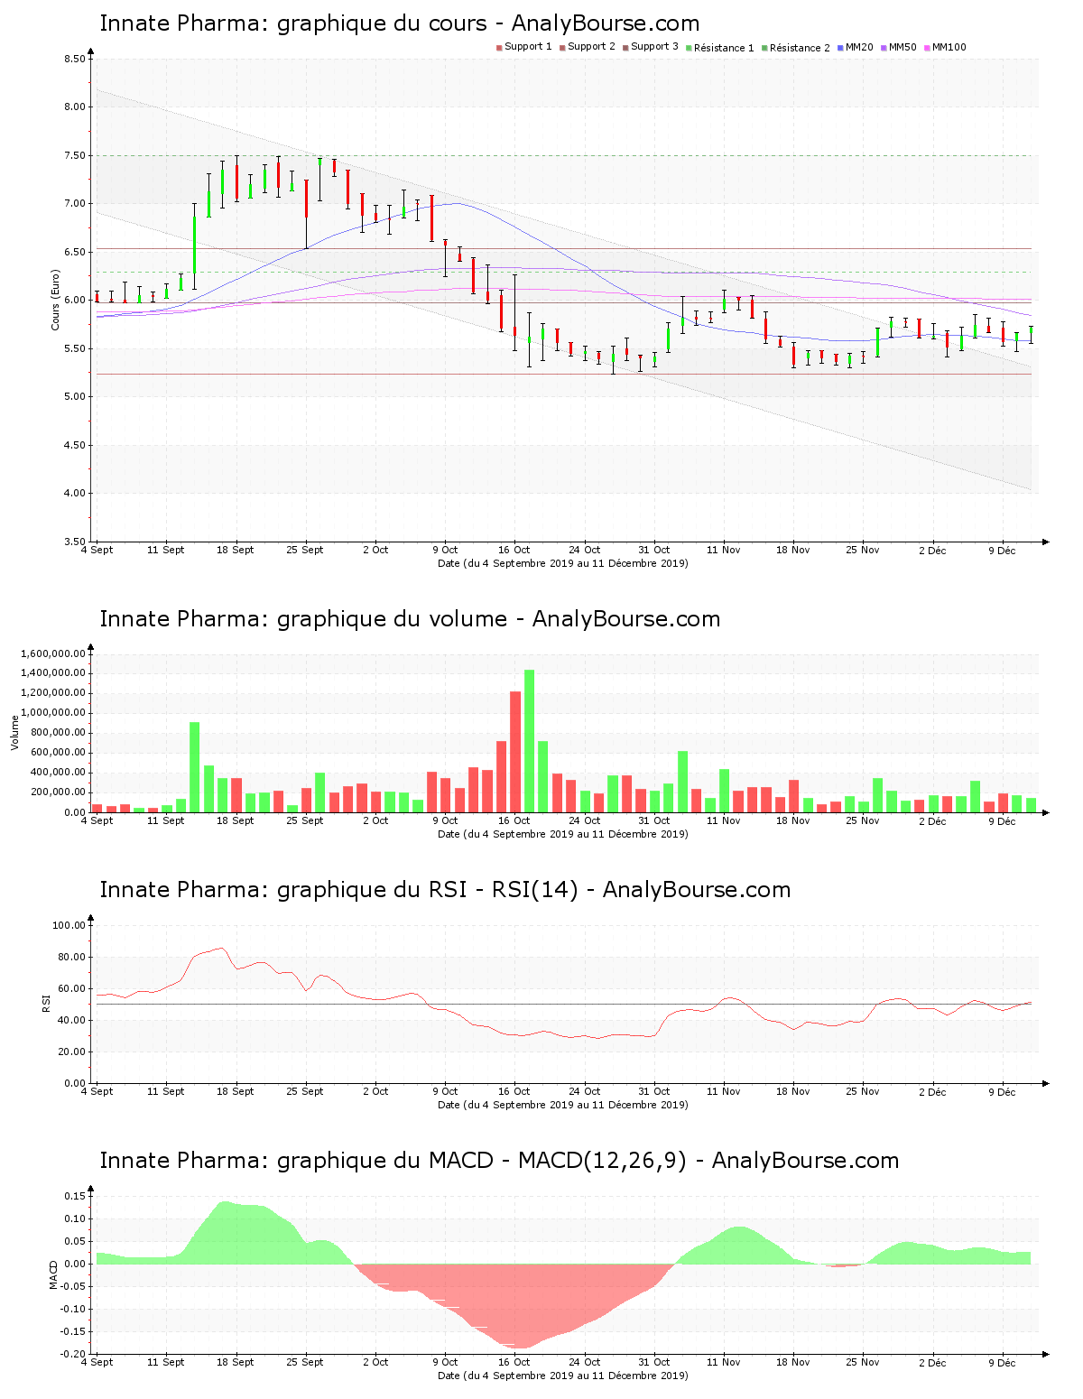
Task: Click the 20.00 RSI axis value
Action: pos(72,1052)
